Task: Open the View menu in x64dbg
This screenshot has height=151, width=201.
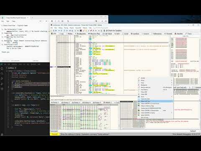Action: click(56, 28)
